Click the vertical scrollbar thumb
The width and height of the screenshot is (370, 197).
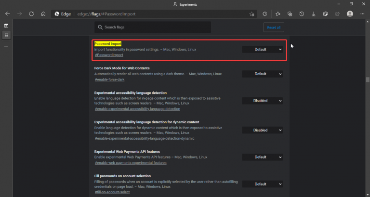click(x=368, y=80)
